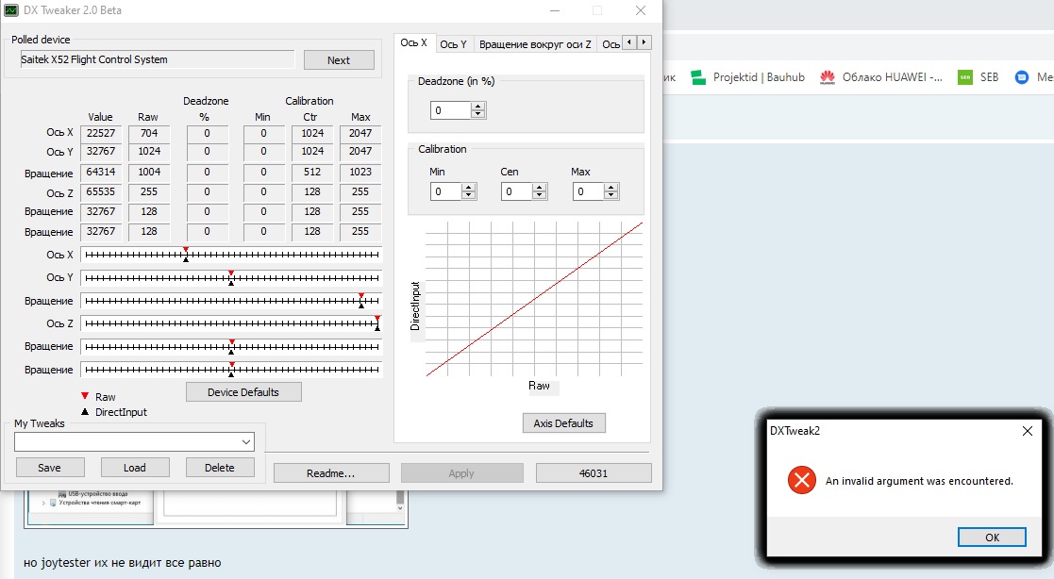Decrease Deadzone percent with down arrow
Image resolution: width=1054 pixels, height=579 pixels.
pos(477,114)
